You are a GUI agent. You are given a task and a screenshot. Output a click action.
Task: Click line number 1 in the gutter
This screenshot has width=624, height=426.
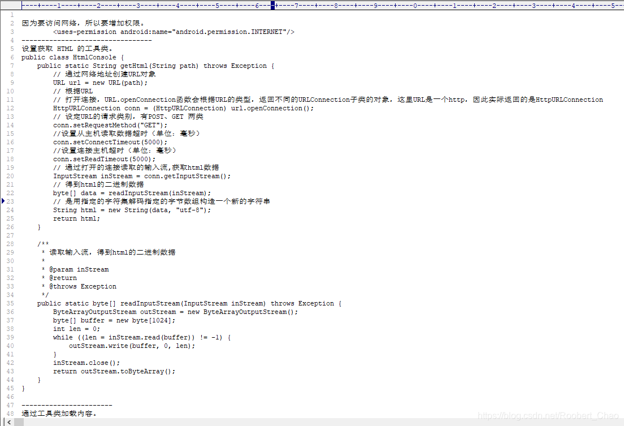pyautogui.click(x=11, y=15)
